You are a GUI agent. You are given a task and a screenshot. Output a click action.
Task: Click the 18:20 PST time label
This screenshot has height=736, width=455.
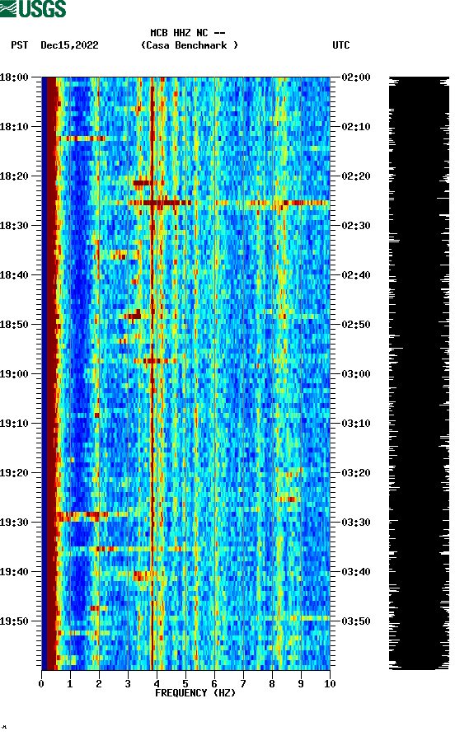(14, 176)
